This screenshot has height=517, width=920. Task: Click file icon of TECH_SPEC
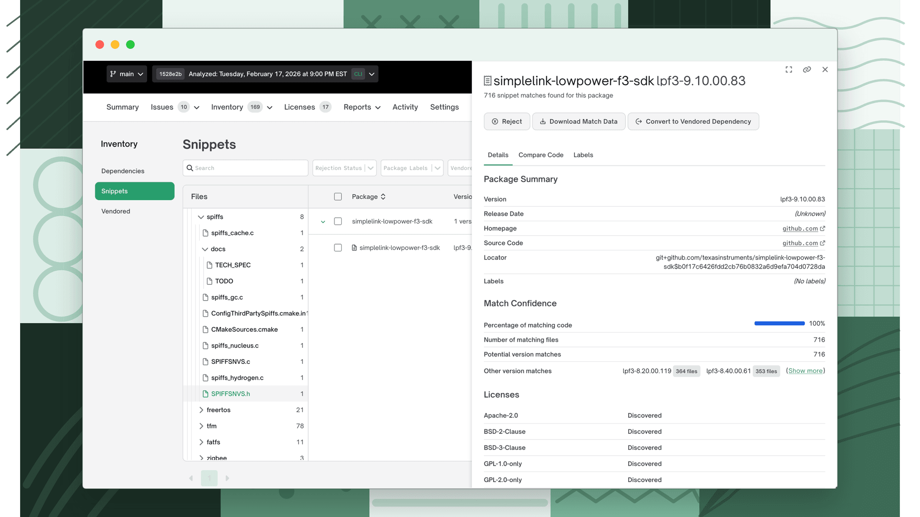click(x=209, y=265)
